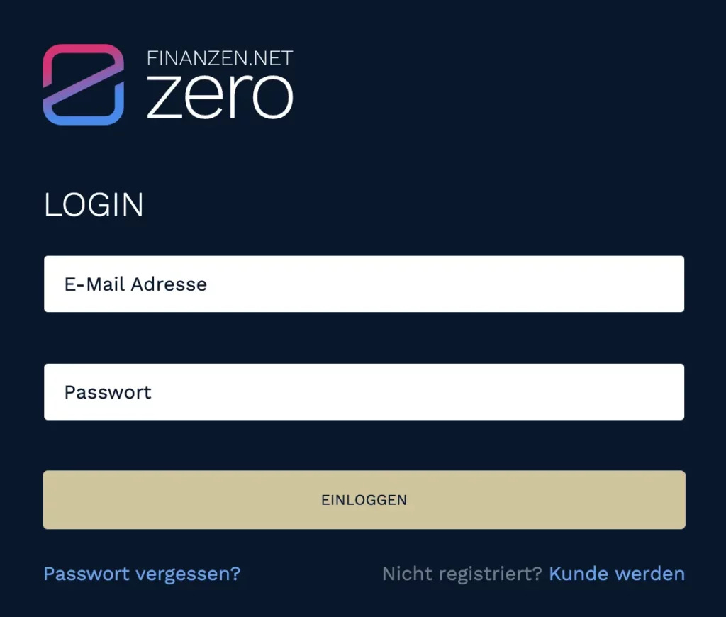Open 'Passwort vergessen?' link
This screenshot has height=617, width=726.
pos(142,574)
